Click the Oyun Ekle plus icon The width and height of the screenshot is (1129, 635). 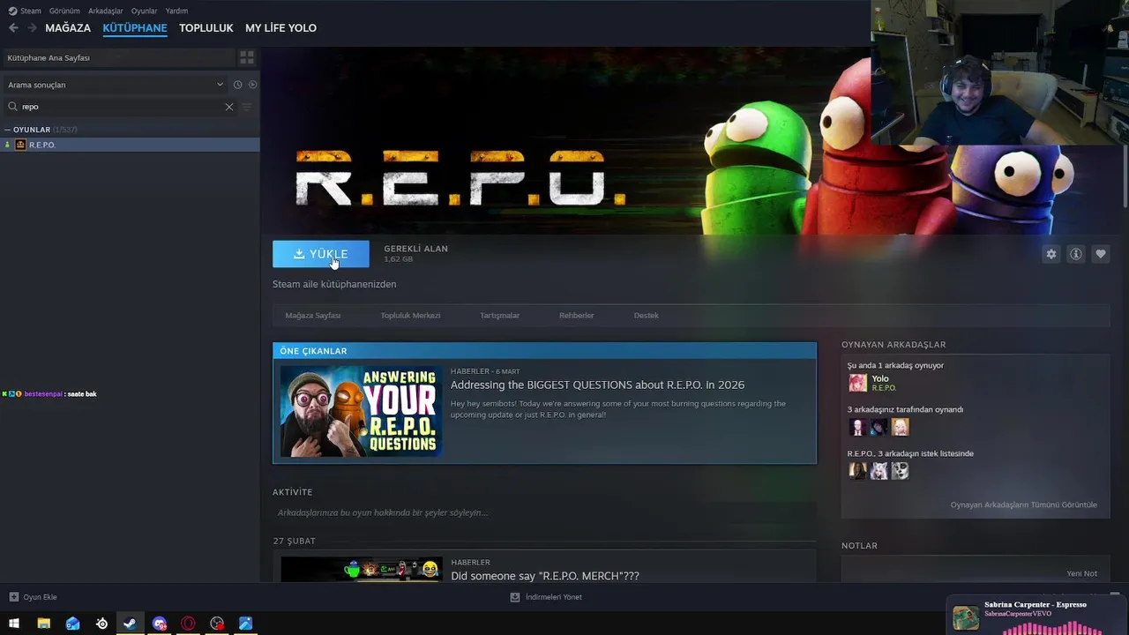coord(13,597)
